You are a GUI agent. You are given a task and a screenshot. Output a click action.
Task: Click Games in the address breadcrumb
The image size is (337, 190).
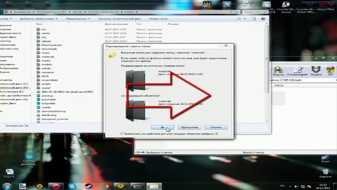click(x=77, y=12)
